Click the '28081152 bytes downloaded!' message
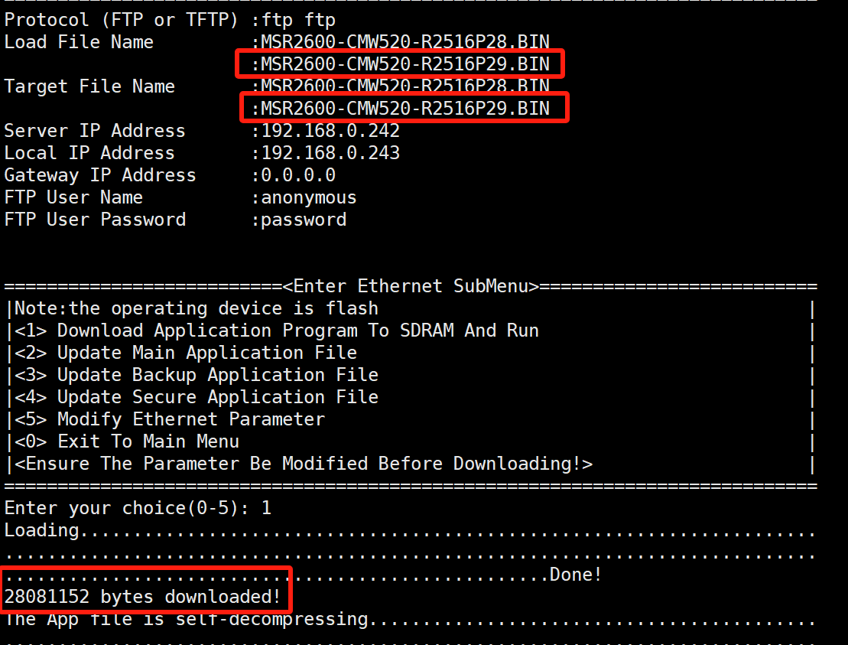Image resolution: width=848 pixels, height=645 pixels. 142,596
